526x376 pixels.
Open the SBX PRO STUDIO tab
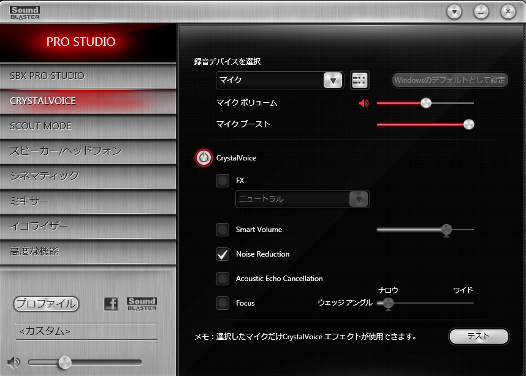click(x=88, y=76)
